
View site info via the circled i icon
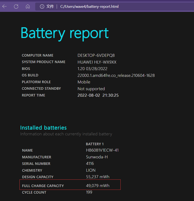[x=42, y=6]
